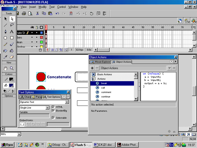This screenshot has height=148, width=197.
Task: Select the Pencil tool
Action: click(x=5, y=44)
